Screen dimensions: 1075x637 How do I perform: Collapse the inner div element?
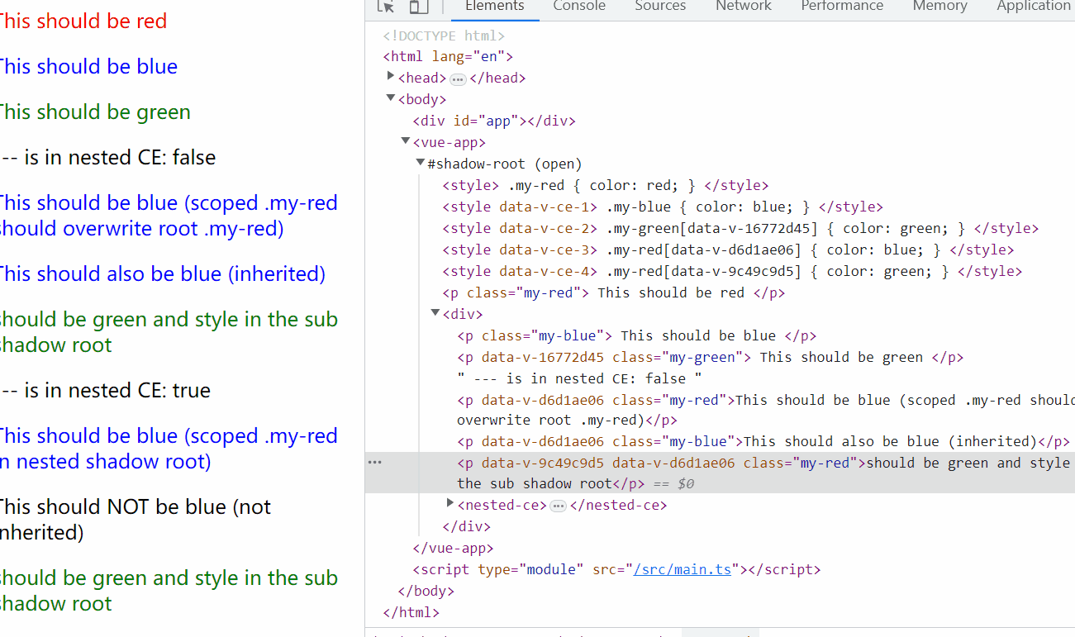[x=435, y=313]
